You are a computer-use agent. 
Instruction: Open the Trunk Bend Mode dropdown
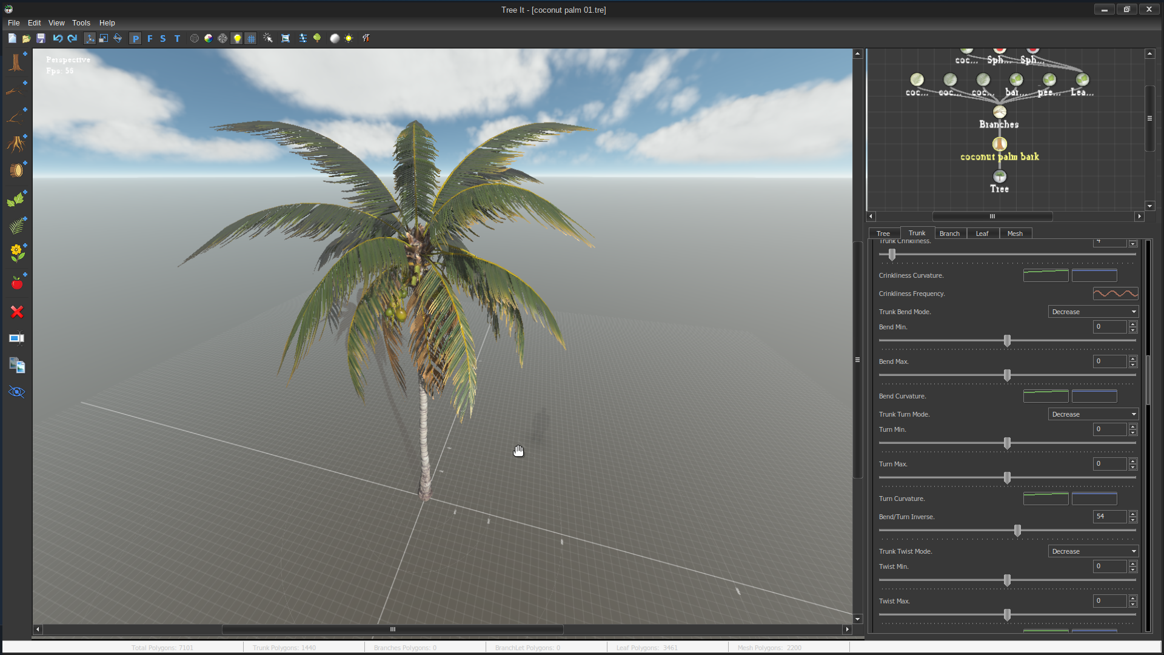point(1093,312)
